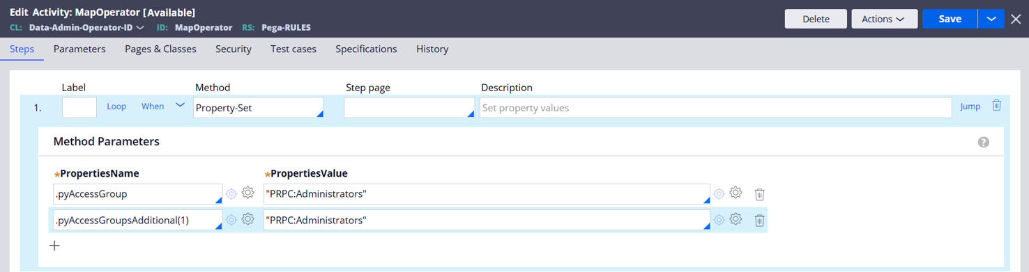The height and width of the screenshot is (272, 1029).
Task: Focus the Method field showing Property-Set
Action: pos(259,107)
